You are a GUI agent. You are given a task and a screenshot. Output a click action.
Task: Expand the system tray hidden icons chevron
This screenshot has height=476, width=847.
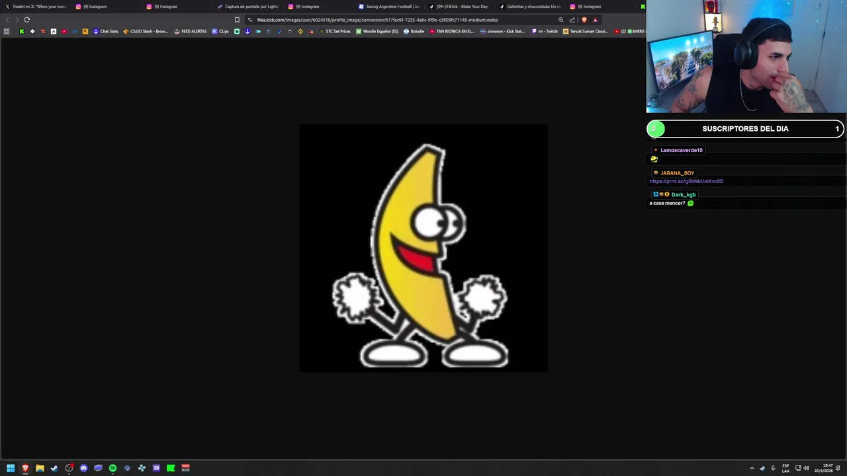752,468
